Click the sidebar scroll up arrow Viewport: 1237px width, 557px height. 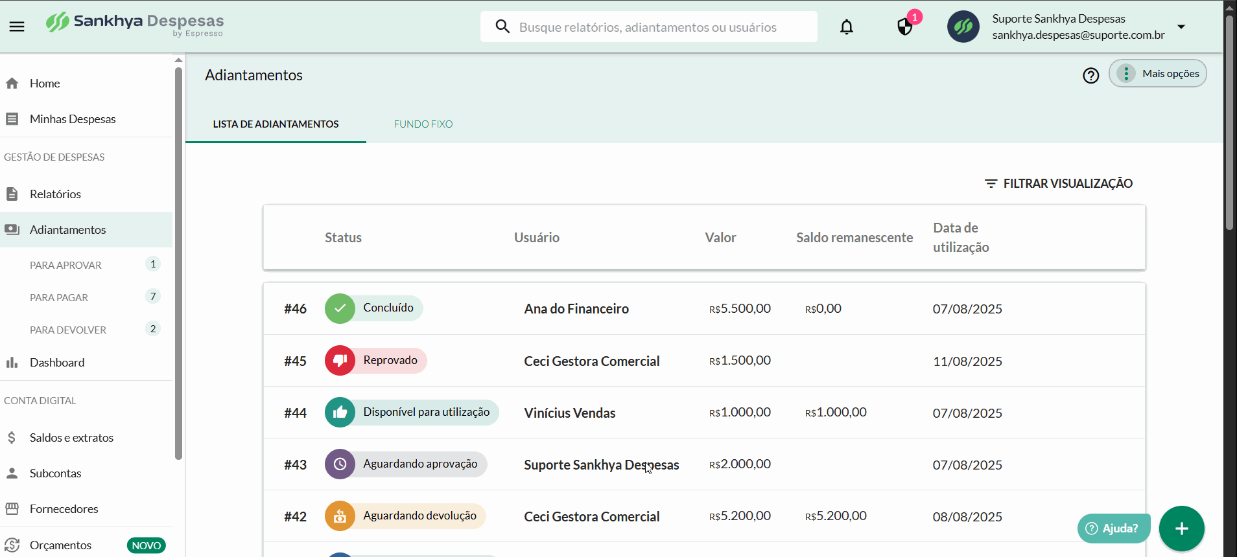[179, 60]
